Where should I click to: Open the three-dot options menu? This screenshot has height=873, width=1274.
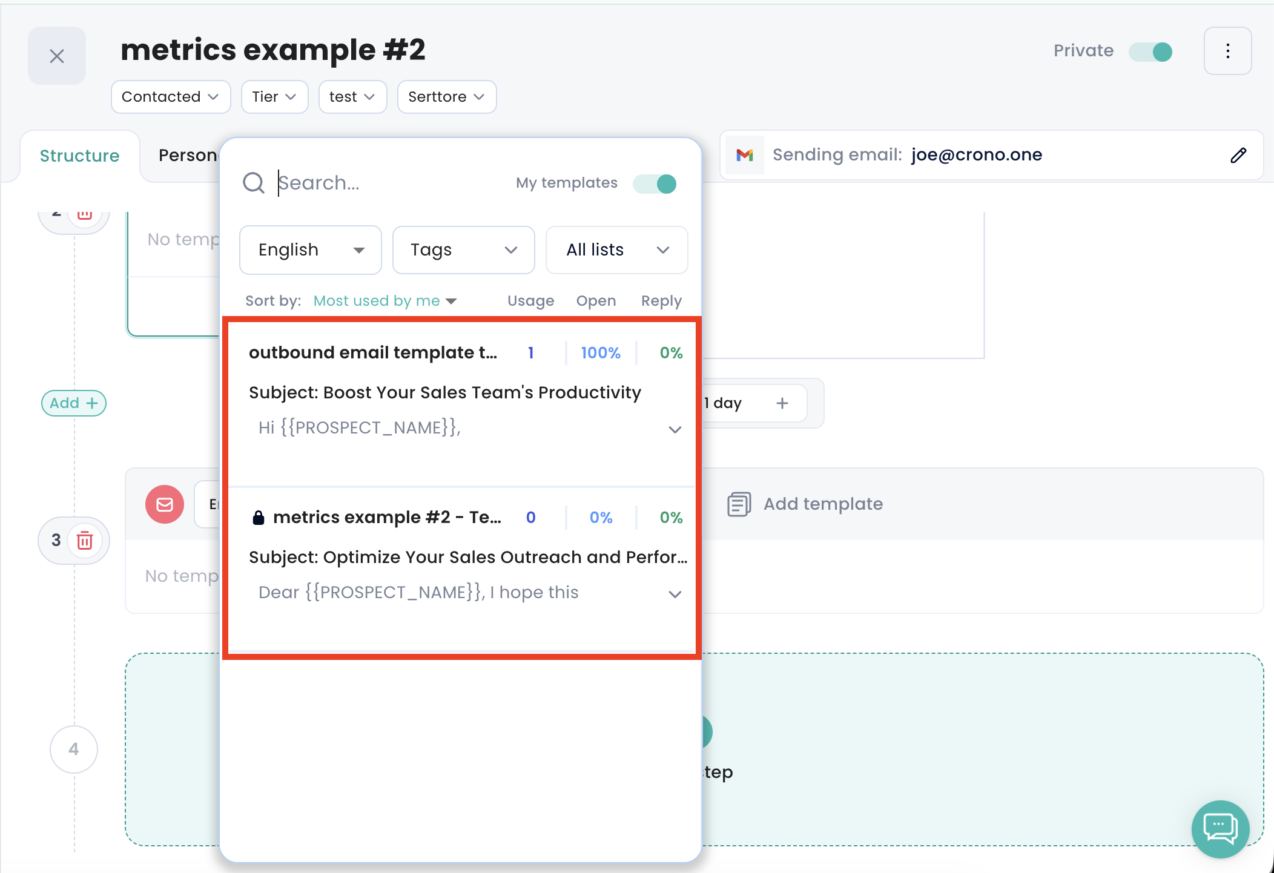pyautogui.click(x=1227, y=51)
